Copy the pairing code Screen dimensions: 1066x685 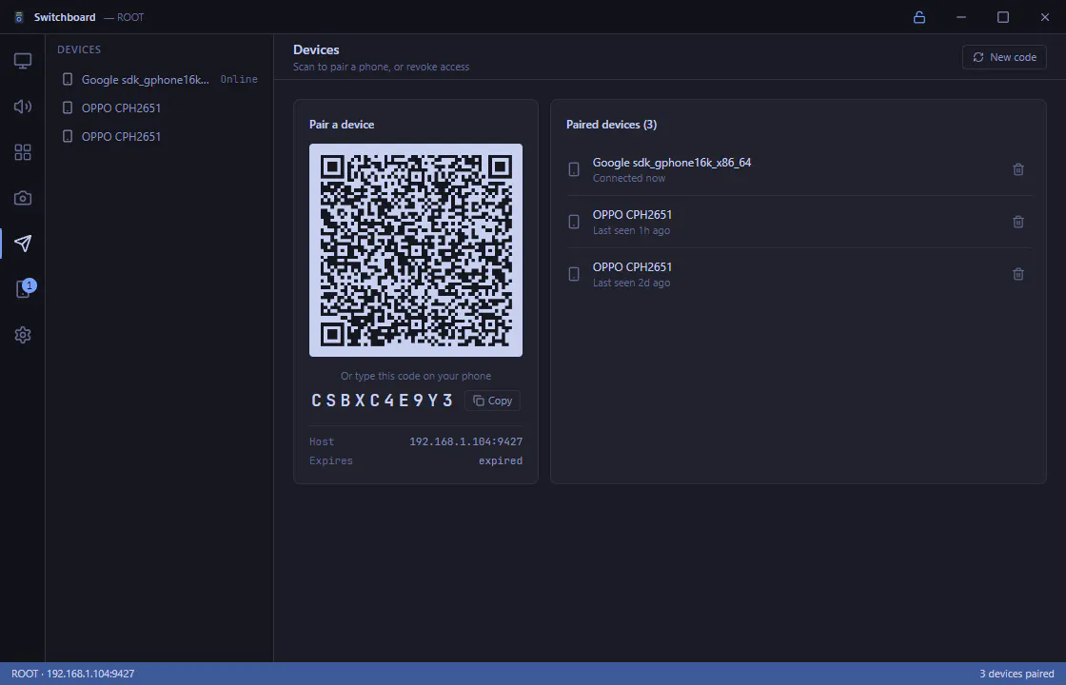[492, 401]
